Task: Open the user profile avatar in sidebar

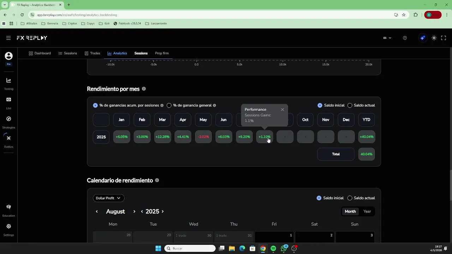Action: coord(8,56)
